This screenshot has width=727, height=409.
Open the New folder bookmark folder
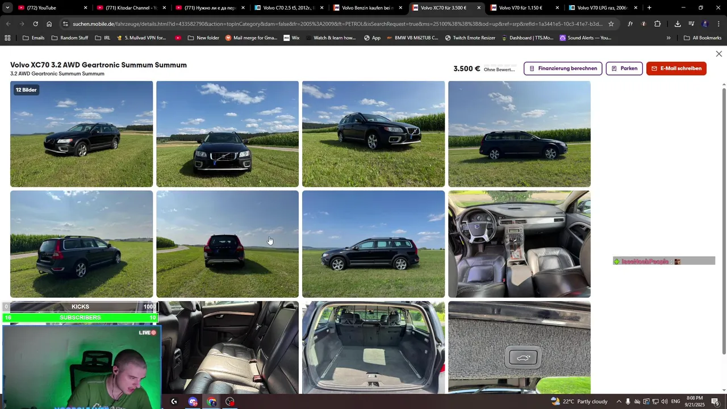[203, 37]
